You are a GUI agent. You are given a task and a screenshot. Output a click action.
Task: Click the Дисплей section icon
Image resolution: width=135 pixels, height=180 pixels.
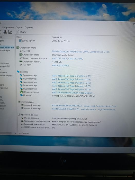point(18,72)
